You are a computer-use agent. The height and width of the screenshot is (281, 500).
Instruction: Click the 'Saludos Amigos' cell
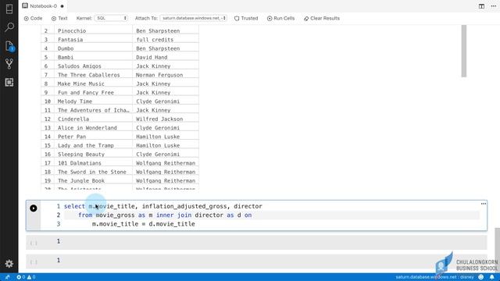(x=80, y=66)
